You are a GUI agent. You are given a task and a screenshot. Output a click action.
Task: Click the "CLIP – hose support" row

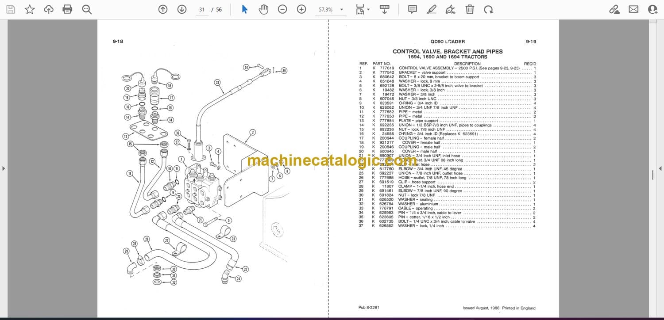click(448, 182)
